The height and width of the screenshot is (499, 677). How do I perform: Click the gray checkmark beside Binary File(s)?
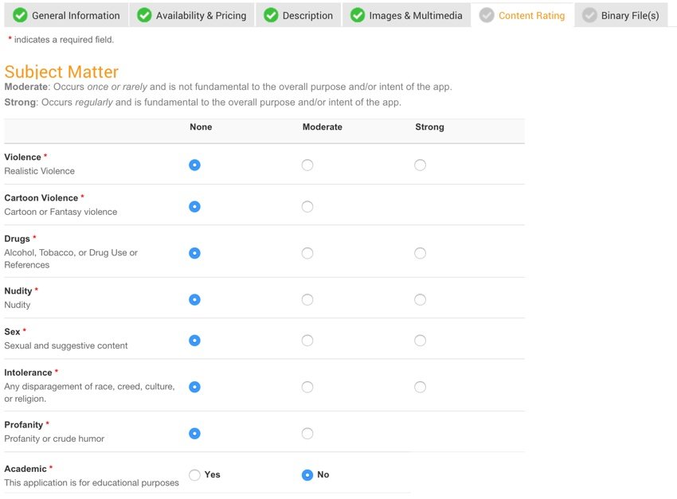589,15
